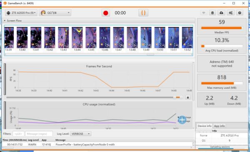Start recording with the red record button
The image size is (250, 152).
tap(106, 13)
